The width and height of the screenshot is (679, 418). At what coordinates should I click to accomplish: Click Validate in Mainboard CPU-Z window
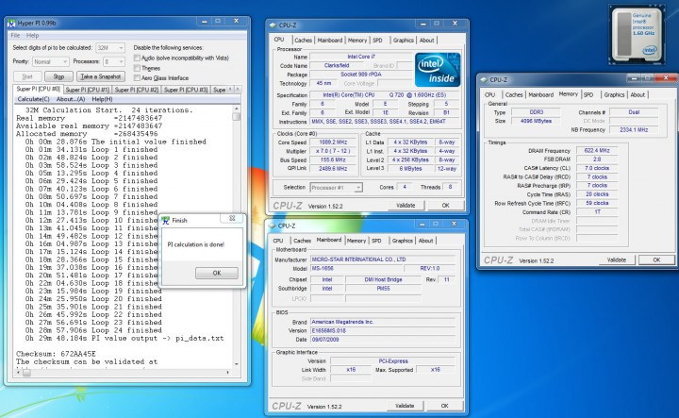click(x=405, y=406)
